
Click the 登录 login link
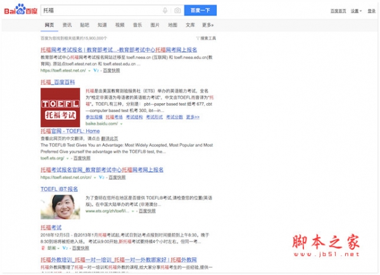point(372,11)
